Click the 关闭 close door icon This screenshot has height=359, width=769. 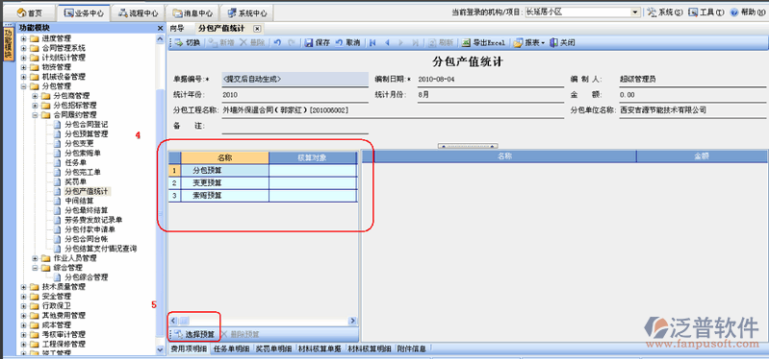(553, 42)
